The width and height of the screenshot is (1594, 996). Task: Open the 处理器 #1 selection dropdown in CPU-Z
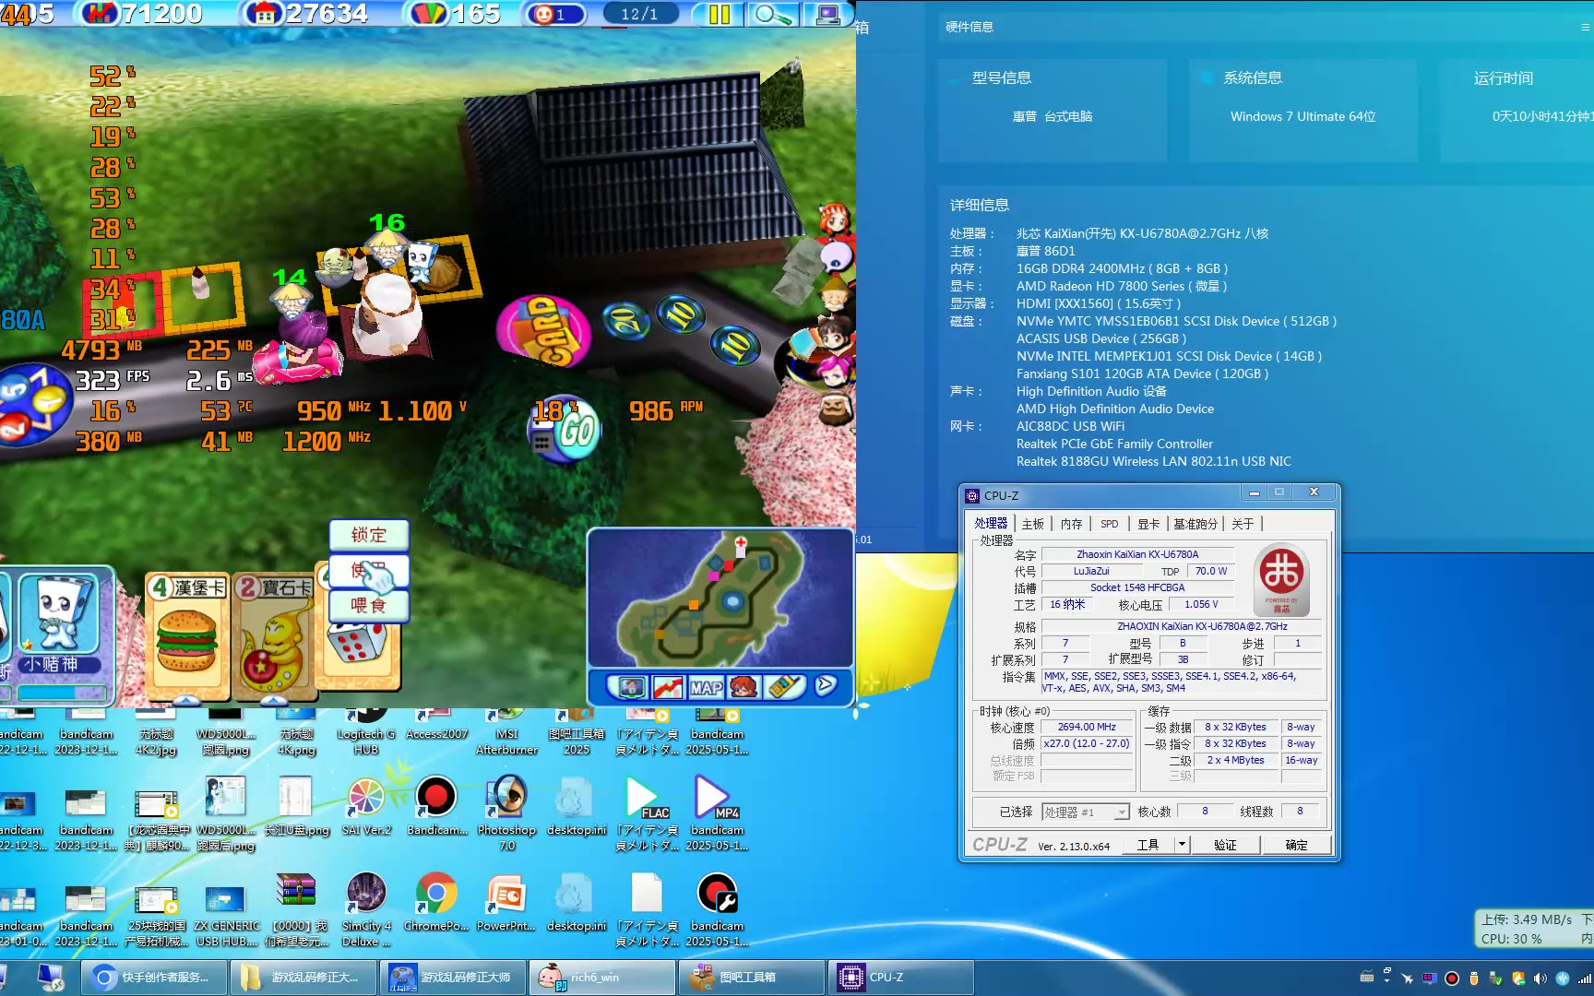click(x=1086, y=812)
